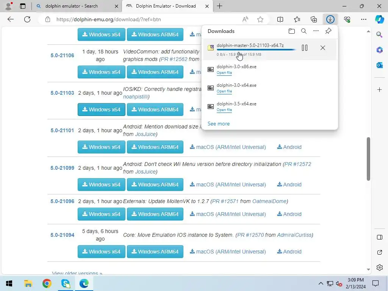Switch to dolphin emulator Search tab
Viewport: 388px width, 291px height.
tap(77, 6)
